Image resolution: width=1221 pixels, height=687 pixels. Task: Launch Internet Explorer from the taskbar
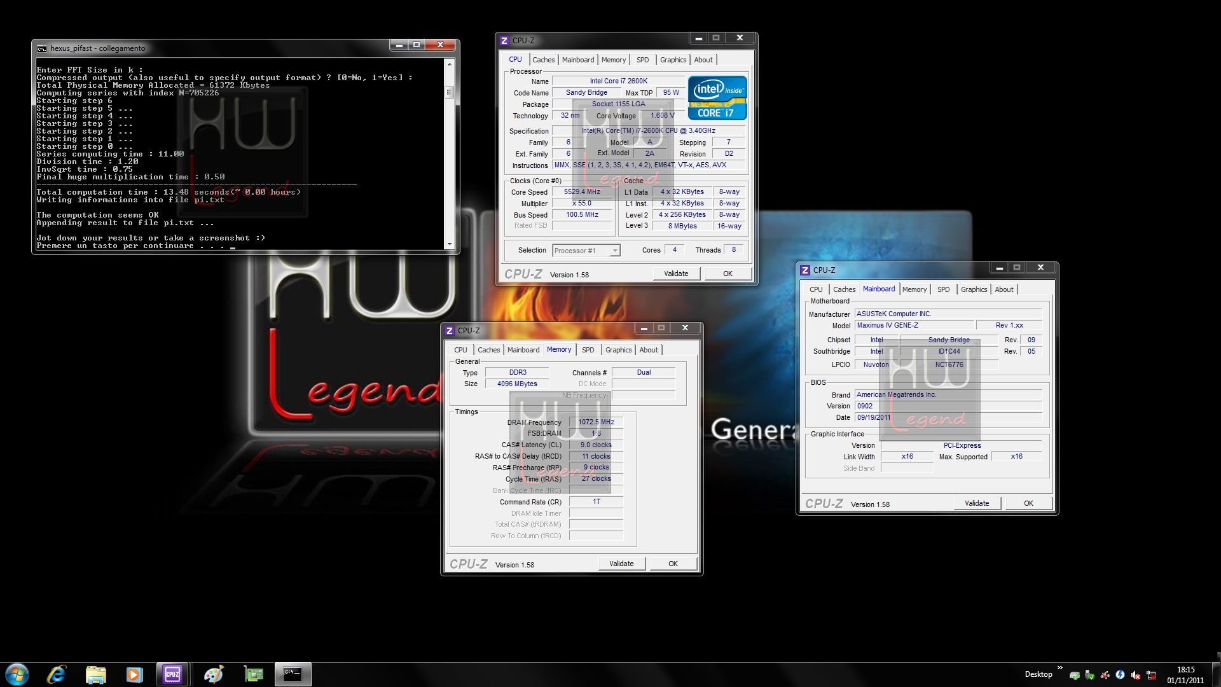tap(57, 674)
